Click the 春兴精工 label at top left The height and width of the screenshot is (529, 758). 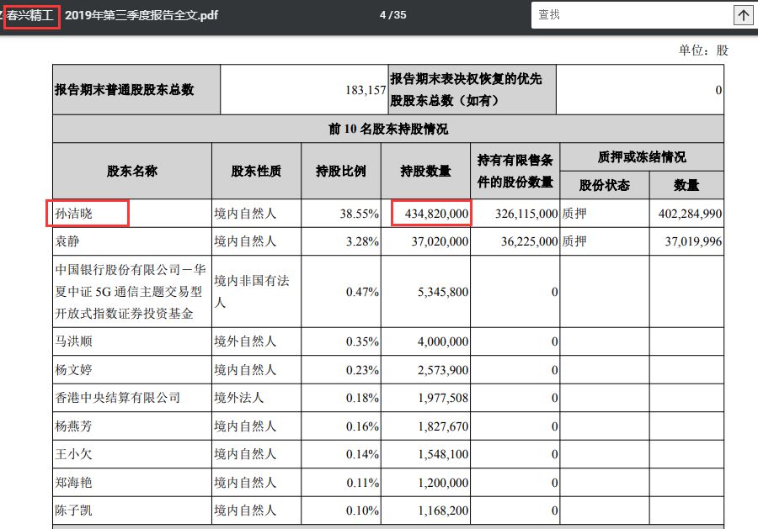pos(32,15)
